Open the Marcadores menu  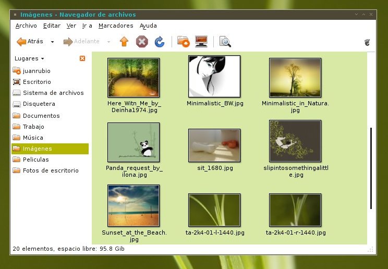(x=116, y=26)
